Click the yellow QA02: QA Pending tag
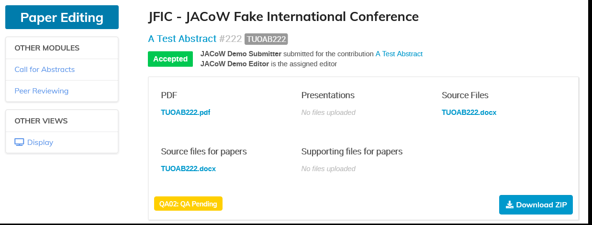The width and height of the screenshot is (592, 225). (188, 204)
